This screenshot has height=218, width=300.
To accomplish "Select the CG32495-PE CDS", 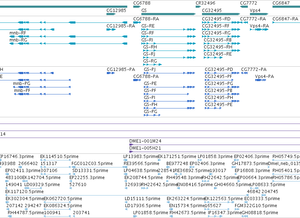I will coord(213,108).
